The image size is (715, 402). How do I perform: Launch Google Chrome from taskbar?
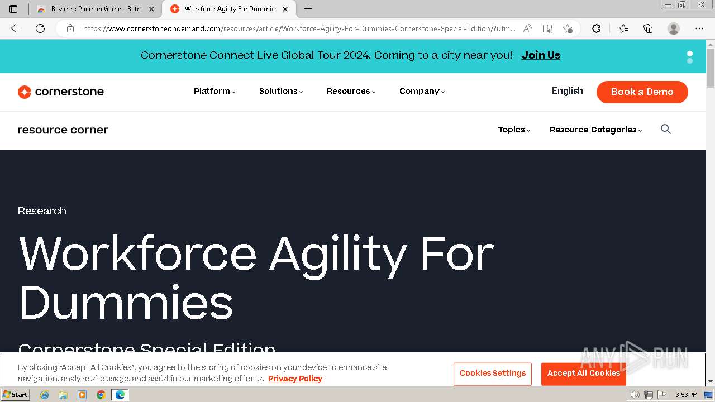[101, 395]
